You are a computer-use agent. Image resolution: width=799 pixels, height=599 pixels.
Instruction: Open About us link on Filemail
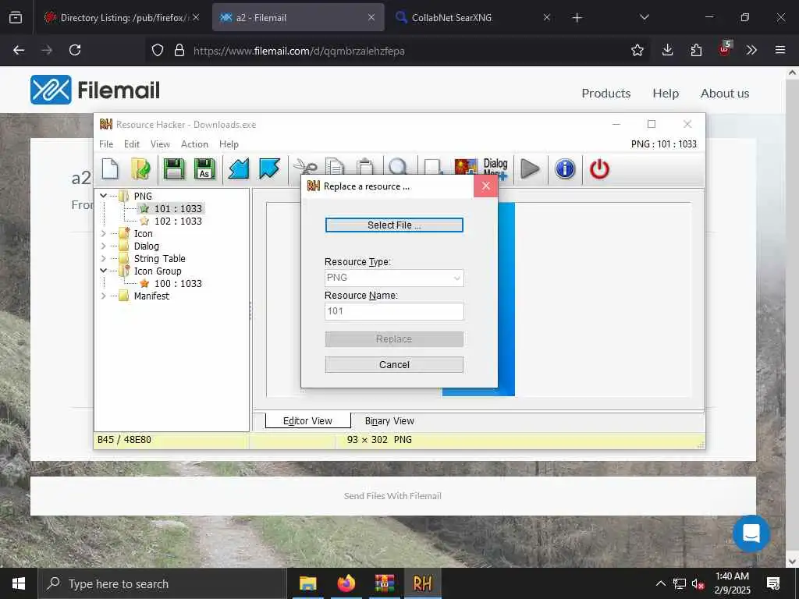(x=725, y=94)
